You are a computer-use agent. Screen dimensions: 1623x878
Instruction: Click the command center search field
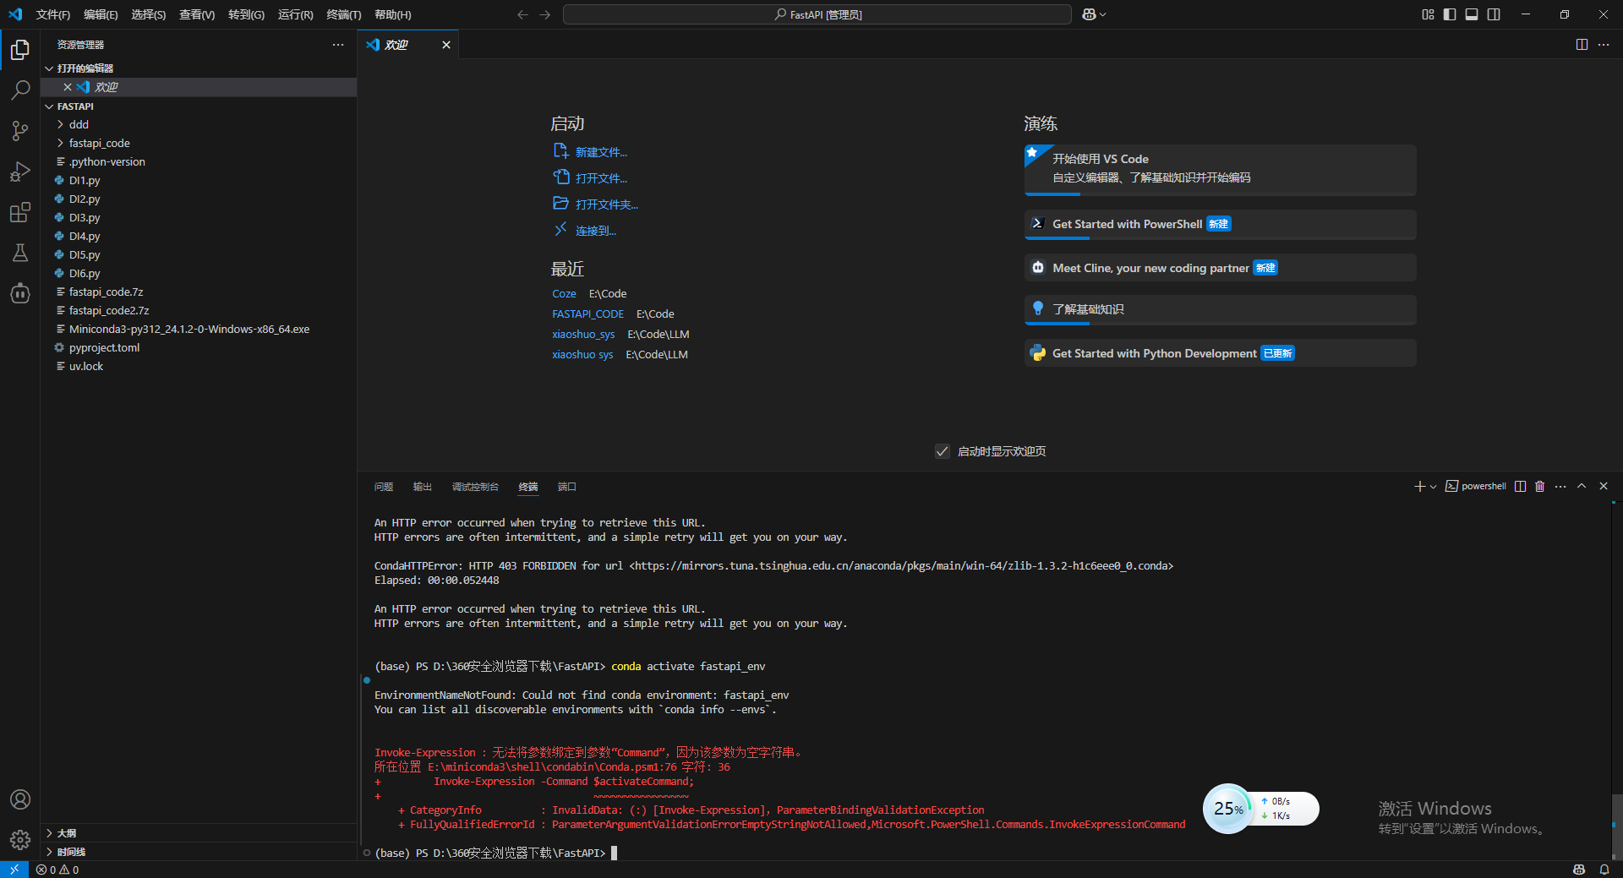coord(817,14)
